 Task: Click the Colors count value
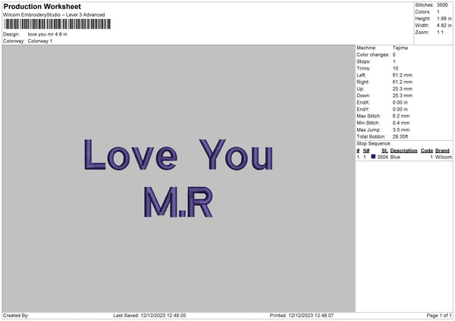tap(438, 12)
